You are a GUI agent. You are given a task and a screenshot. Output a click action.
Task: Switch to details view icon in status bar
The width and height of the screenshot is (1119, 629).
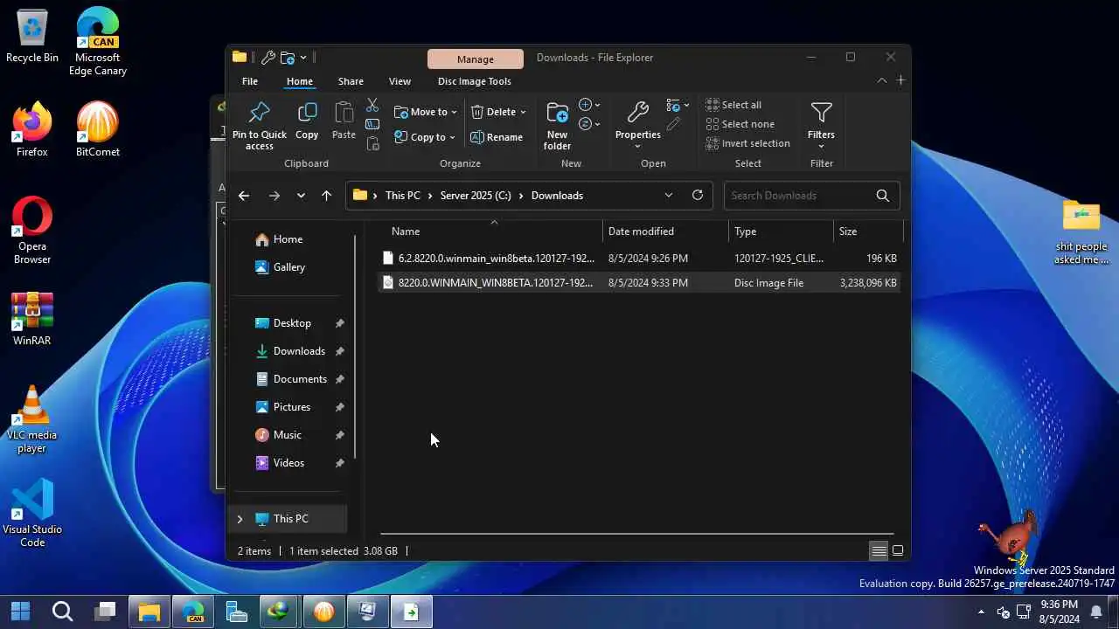[x=879, y=551]
